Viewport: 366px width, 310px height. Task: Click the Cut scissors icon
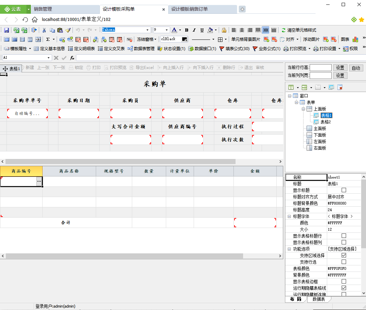click(44, 30)
